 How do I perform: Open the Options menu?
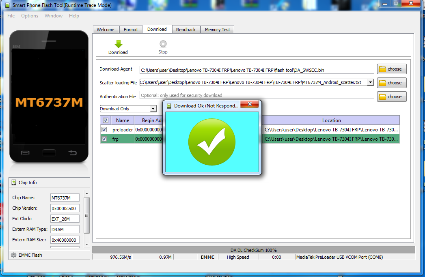30,16
